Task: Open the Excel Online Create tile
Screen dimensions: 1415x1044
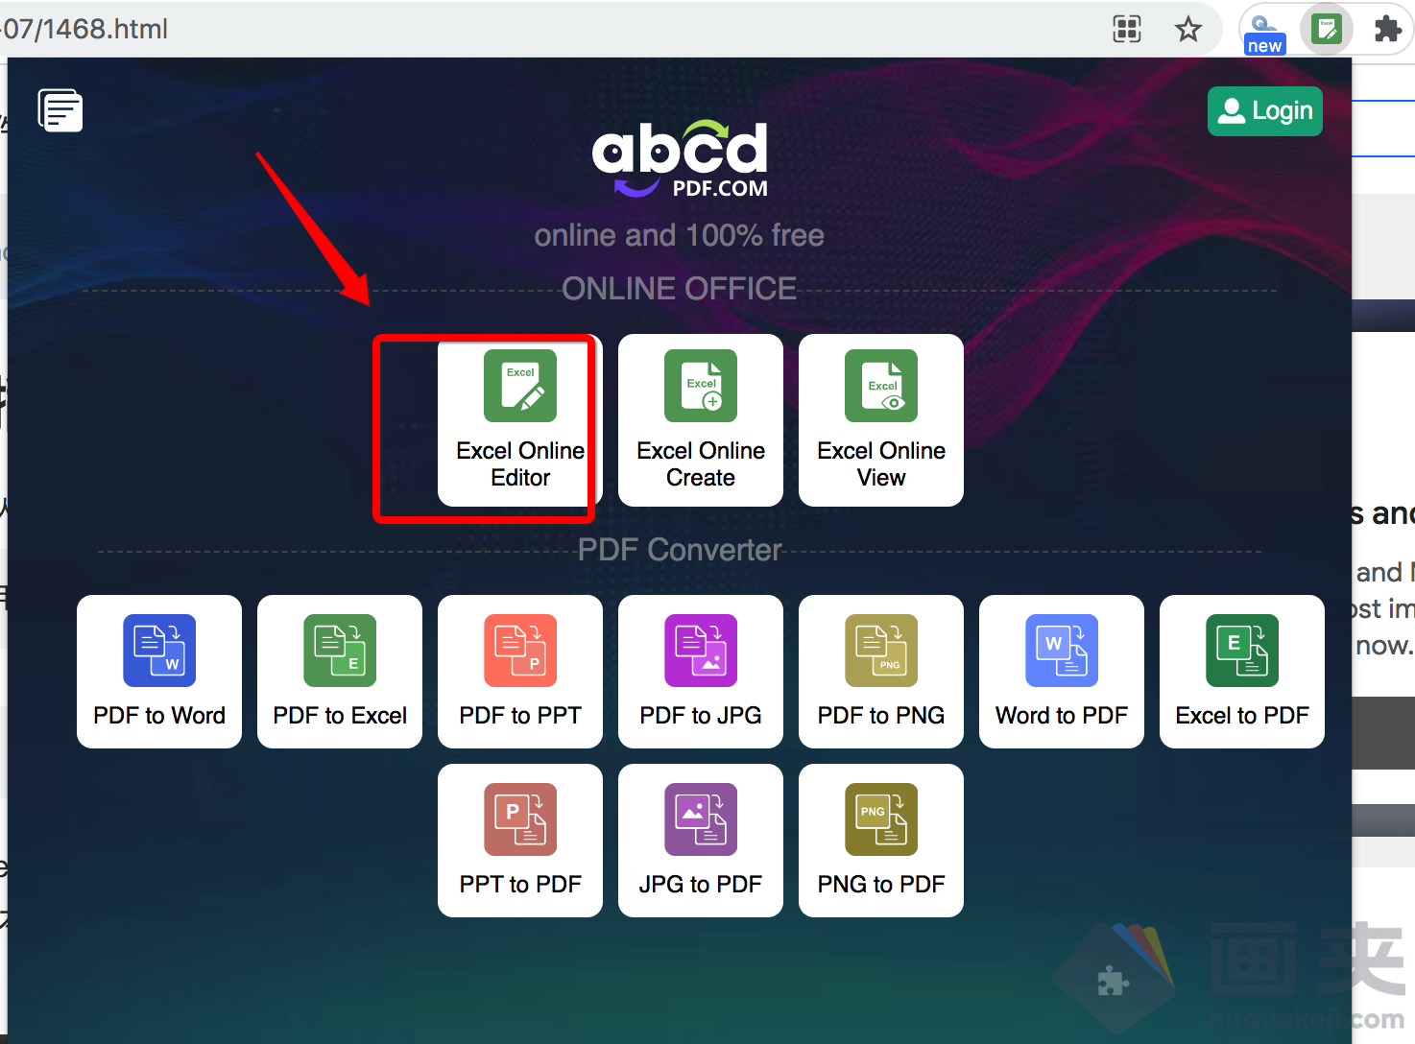Action: pyautogui.click(x=700, y=420)
